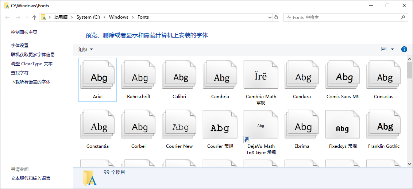The width and height of the screenshot is (413, 189).
Task: Navigate to 此电脑 in breadcrumb
Action: point(61,17)
